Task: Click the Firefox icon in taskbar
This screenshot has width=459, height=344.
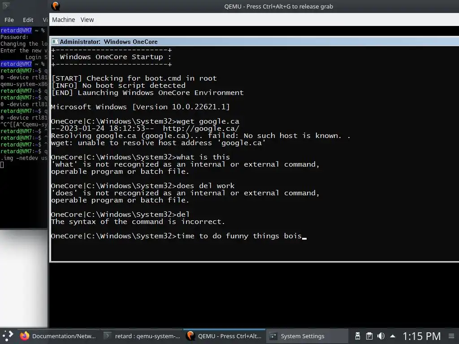Action: [25, 336]
